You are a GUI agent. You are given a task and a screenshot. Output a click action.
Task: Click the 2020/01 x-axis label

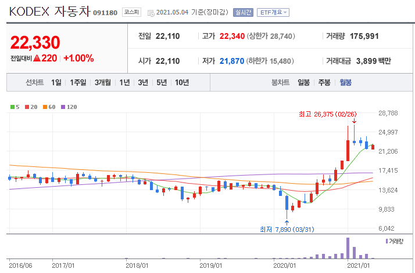(285, 265)
